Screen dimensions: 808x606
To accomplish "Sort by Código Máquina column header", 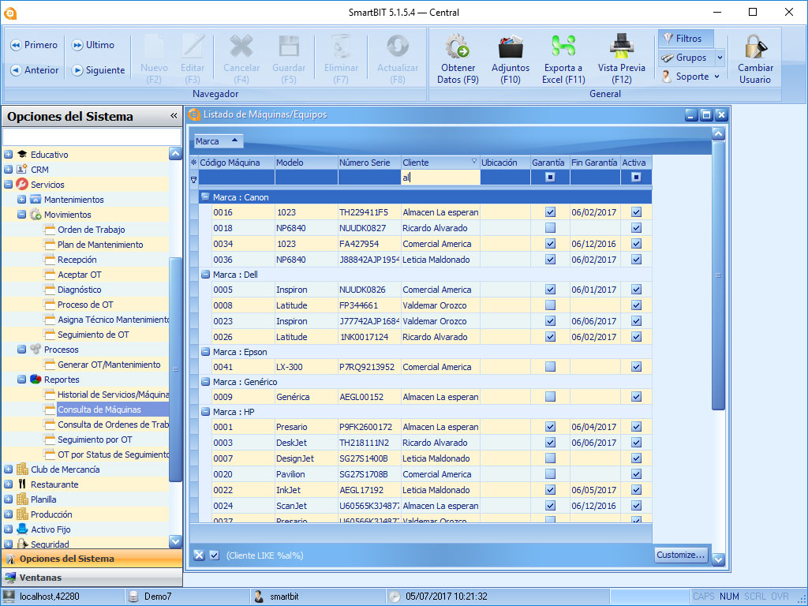I will 237,163.
